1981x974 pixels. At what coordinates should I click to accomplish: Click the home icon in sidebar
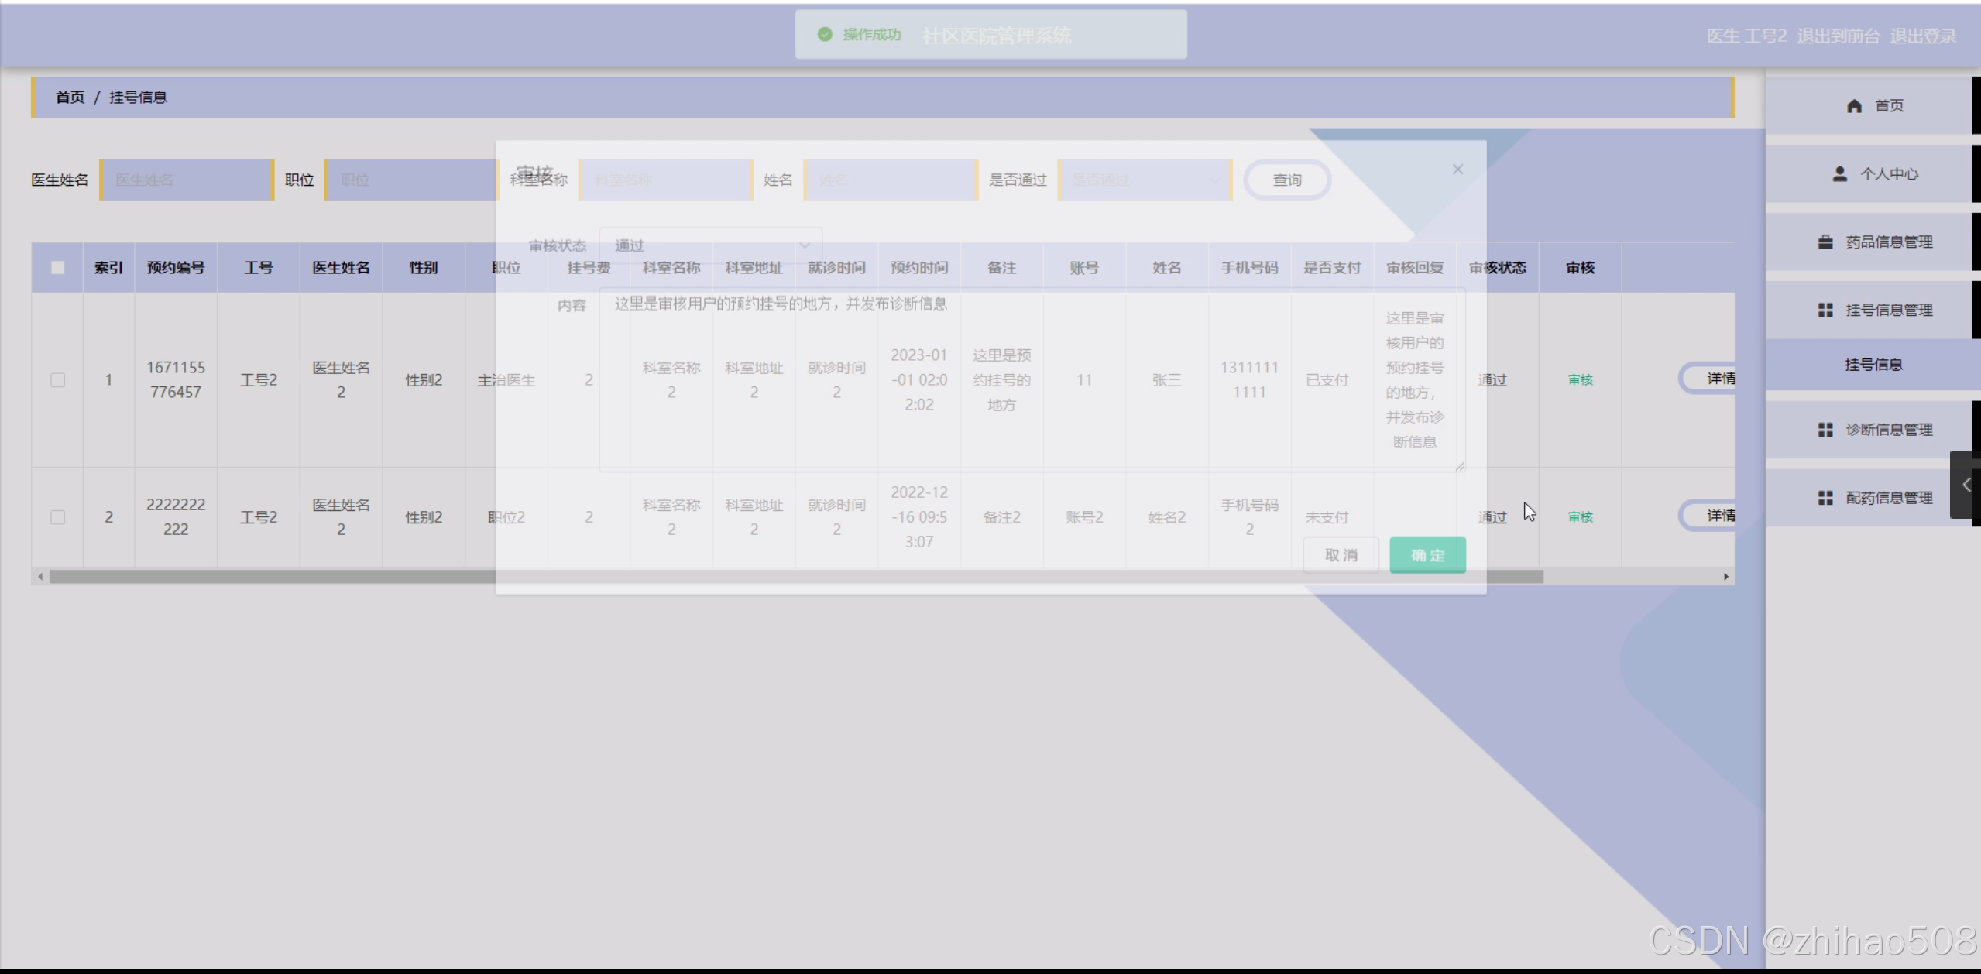pyautogui.click(x=1854, y=106)
